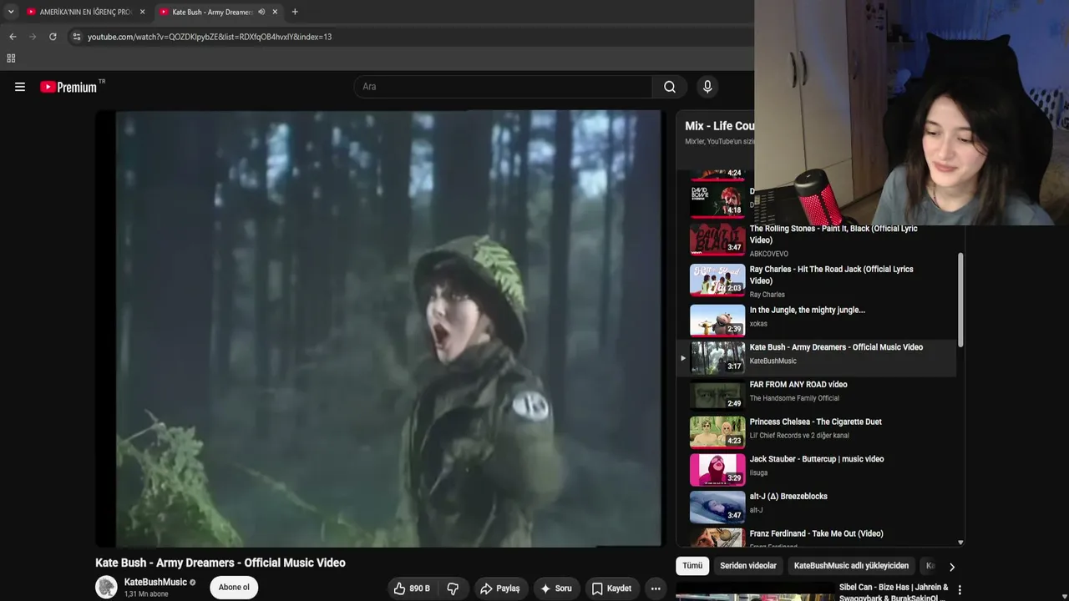Share the video via Paylaş
This screenshot has width=1069, height=601.
coord(499,588)
